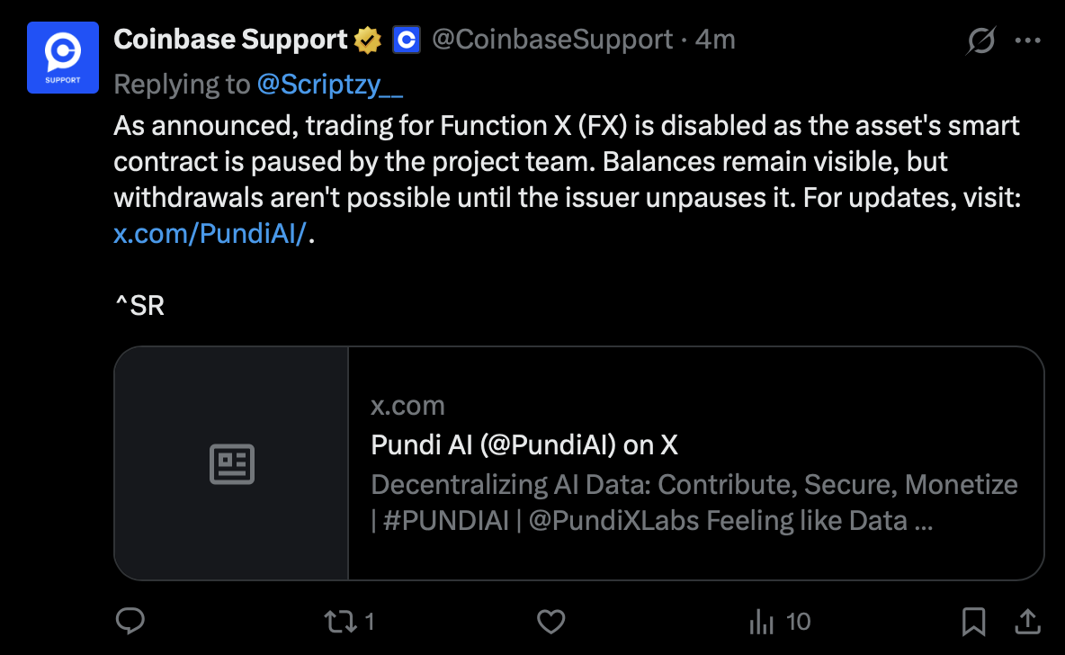Viewport: 1065px width, 655px height.
Task: View post analytics bar chart icon
Action: [x=762, y=621]
